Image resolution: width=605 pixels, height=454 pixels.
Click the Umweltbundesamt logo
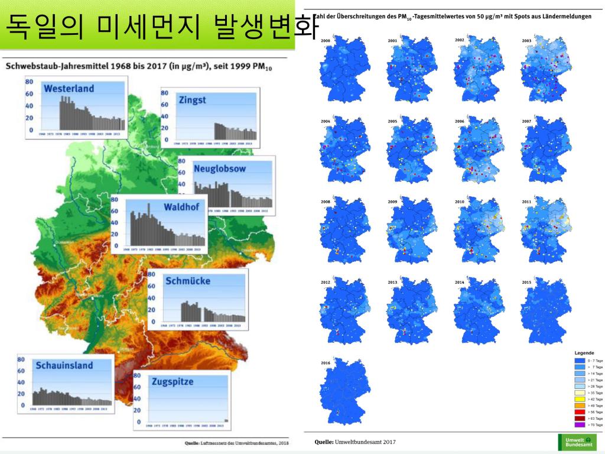[x=577, y=442]
